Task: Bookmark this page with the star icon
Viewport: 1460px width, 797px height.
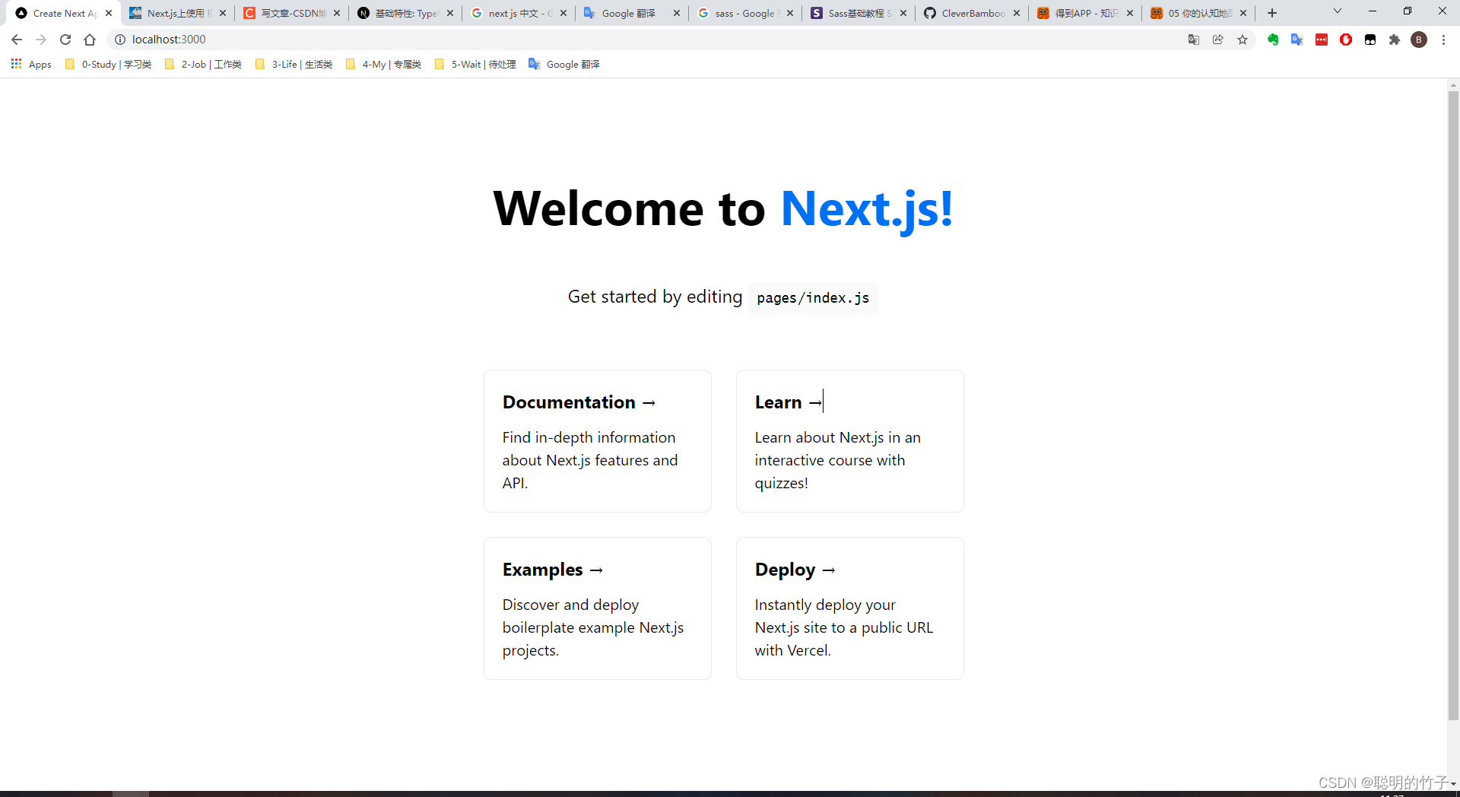Action: [x=1243, y=40]
